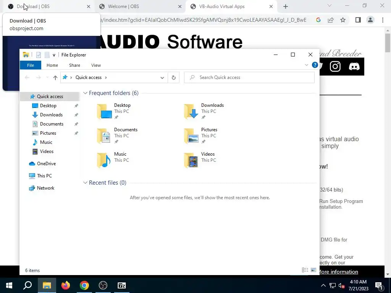
Task: Open Firefox from the taskbar
Action: point(66,285)
